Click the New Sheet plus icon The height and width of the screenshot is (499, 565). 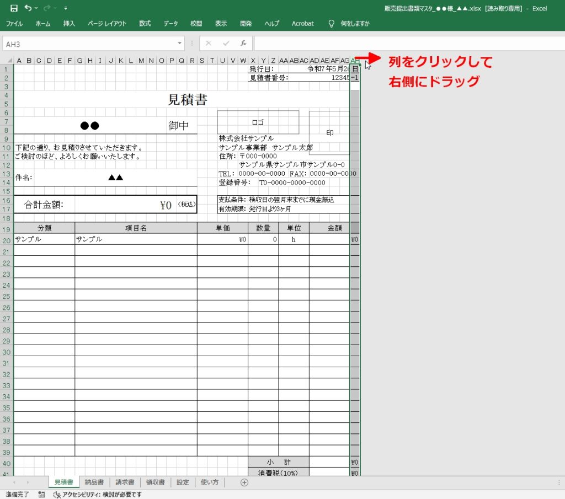[x=244, y=482]
